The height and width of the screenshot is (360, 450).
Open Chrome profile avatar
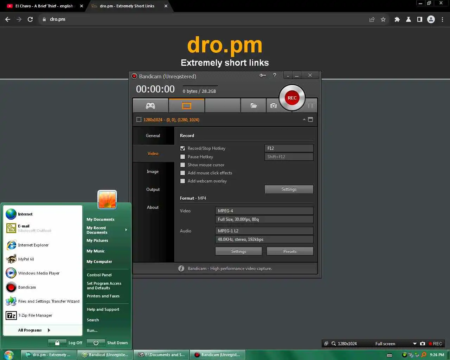coord(431,19)
